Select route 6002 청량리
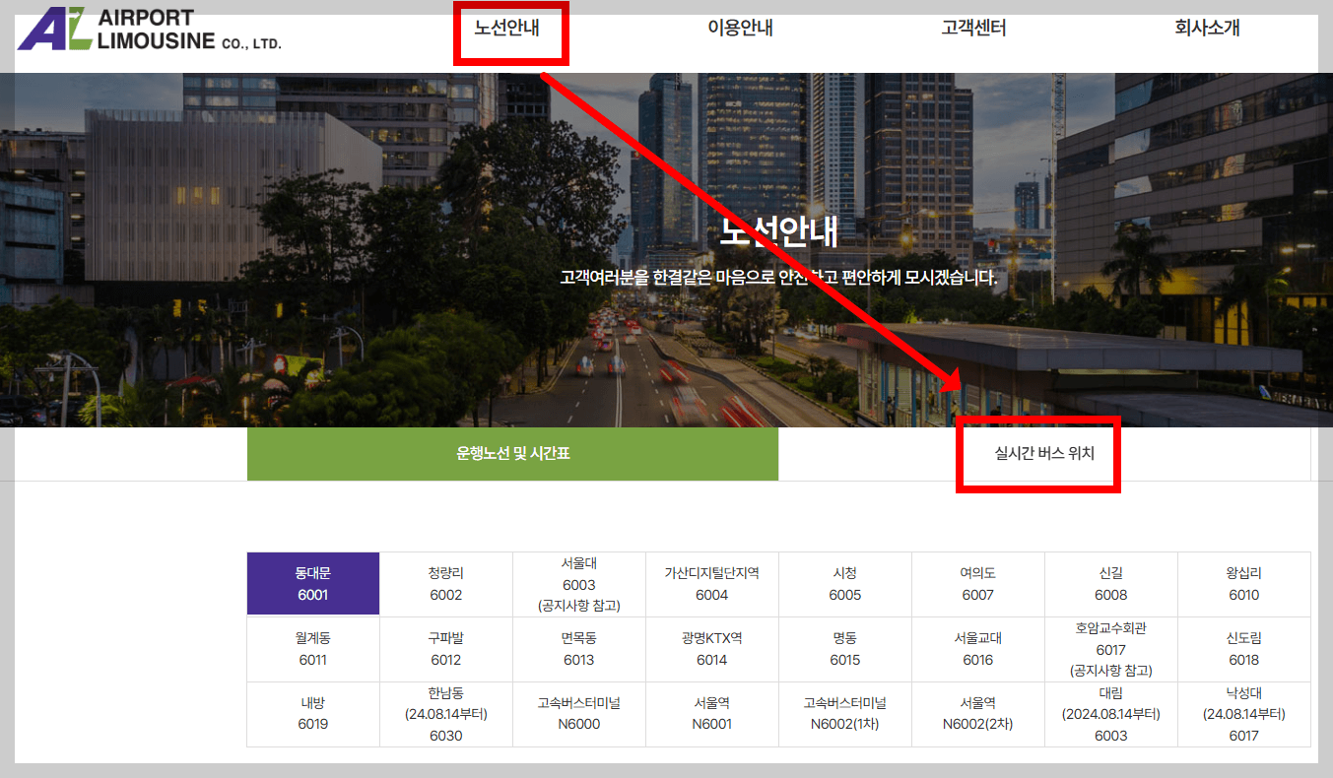1333x778 pixels. (x=445, y=583)
